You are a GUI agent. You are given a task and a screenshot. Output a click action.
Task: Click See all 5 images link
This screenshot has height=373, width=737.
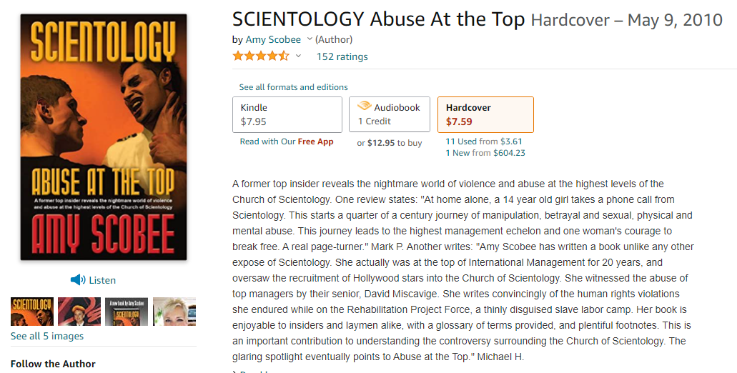pos(47,336)
